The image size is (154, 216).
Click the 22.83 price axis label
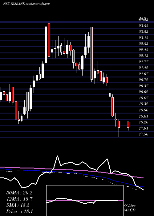[143, 44]
